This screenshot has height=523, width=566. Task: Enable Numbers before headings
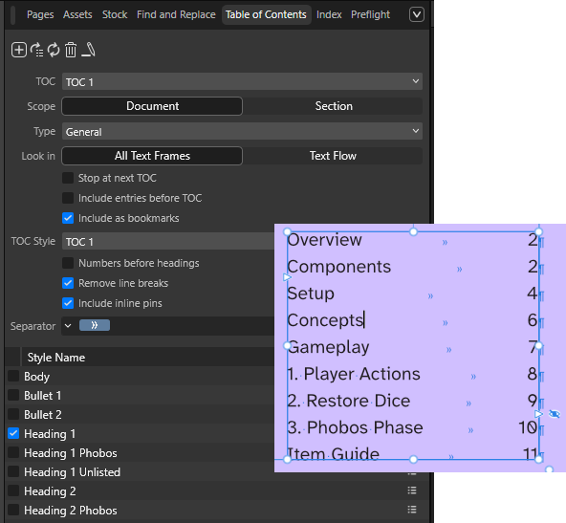[x=68, y=263]
